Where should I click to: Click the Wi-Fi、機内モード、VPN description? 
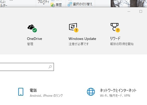click(x=115, y=96)
